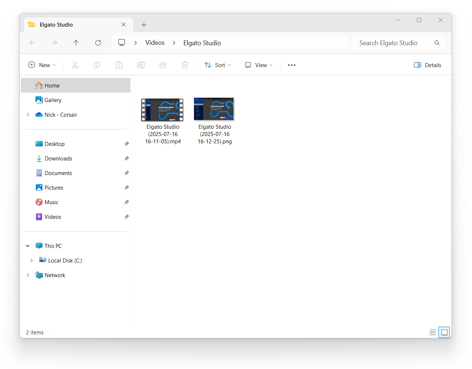Open the Sort dropdown menu
Viewport: 472px width, 369px height.
pos(217,65)
